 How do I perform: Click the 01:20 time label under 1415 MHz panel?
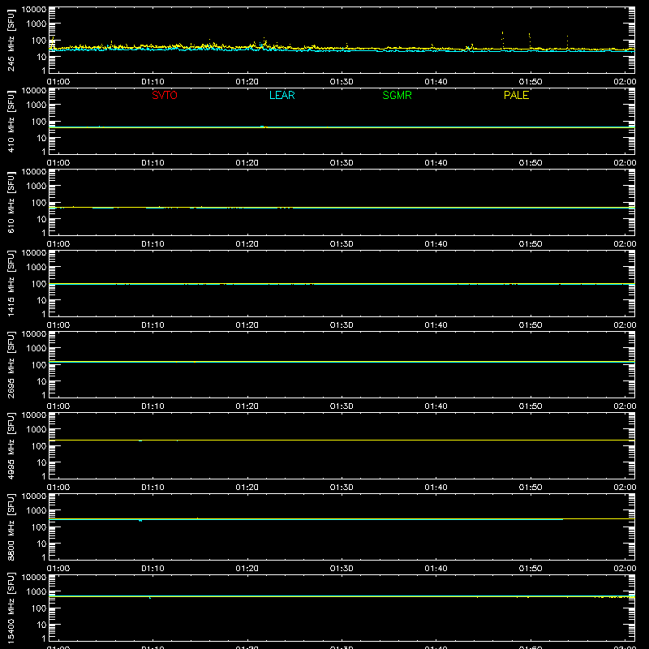point(247,325)
